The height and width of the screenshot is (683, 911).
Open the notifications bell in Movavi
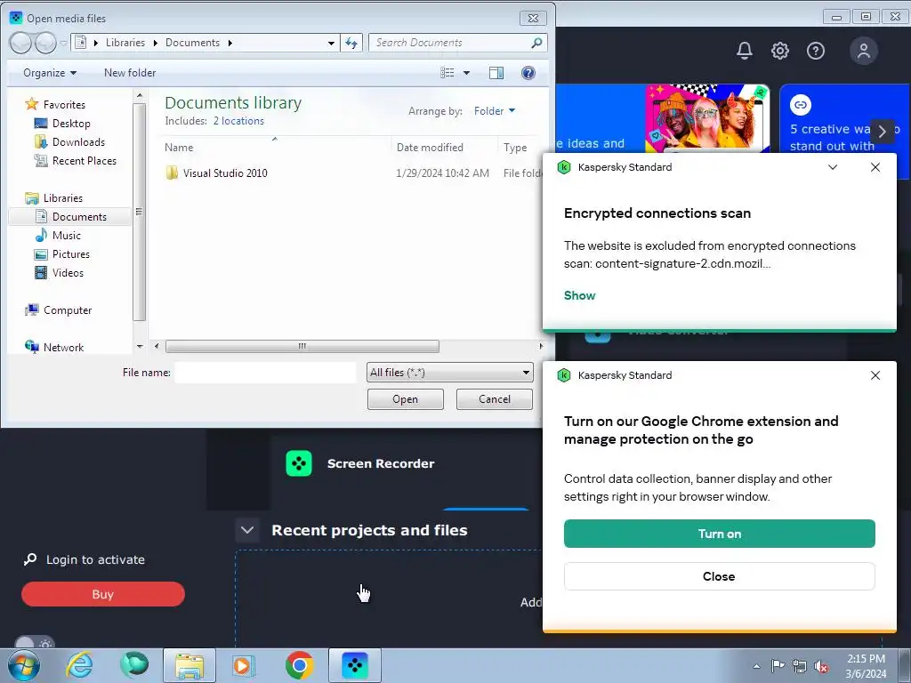(745, 51)
